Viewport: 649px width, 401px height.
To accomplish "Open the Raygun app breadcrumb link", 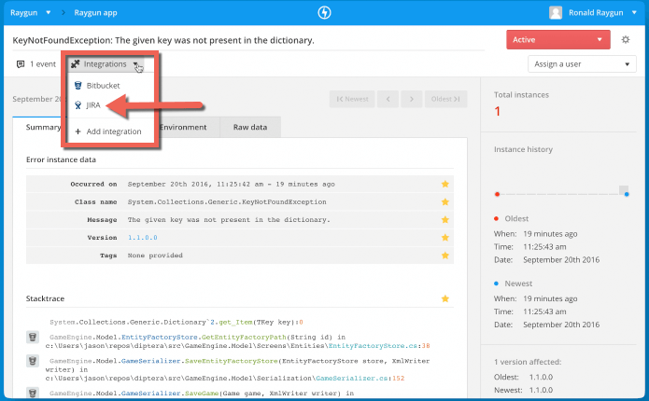I will coord(95,13).
